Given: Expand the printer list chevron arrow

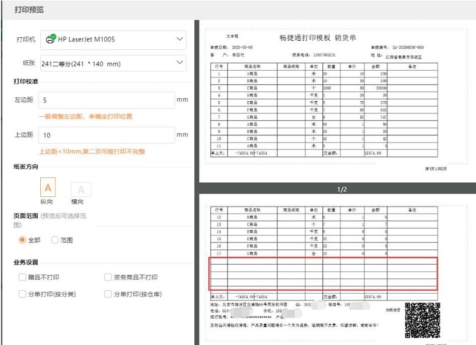Looking at the screenshot, I should coord(180,39).
